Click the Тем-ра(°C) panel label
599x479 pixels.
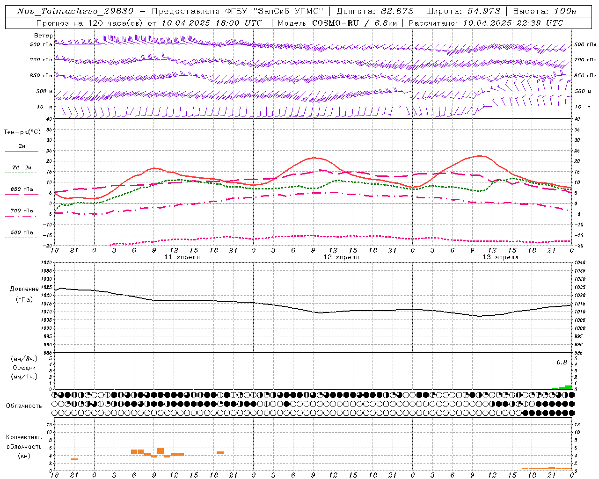pos(22,132)
